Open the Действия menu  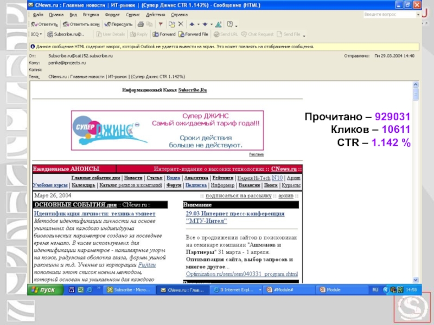pyautogui.click(x=155, y=15)
